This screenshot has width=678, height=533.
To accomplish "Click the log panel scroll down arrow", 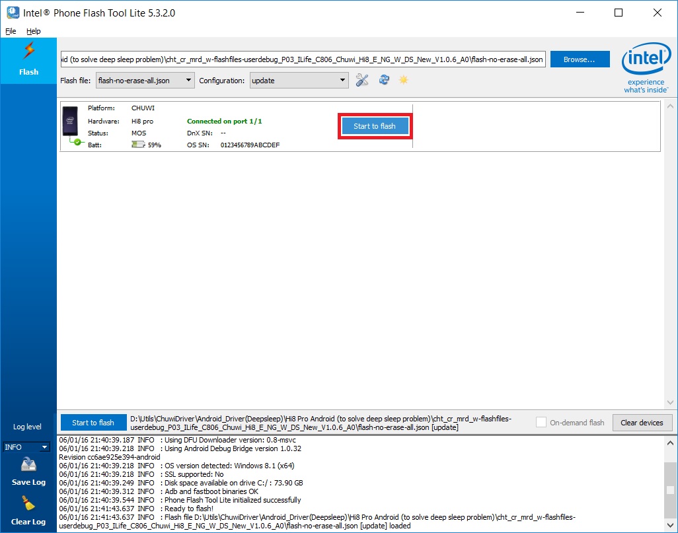I will tap(670, 526).
